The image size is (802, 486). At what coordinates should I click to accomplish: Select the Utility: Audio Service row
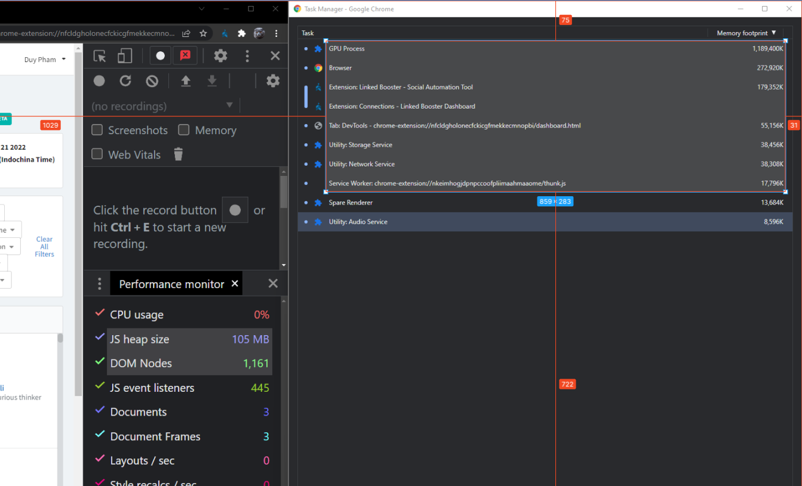pyautogui.click(x=545, y=222)
